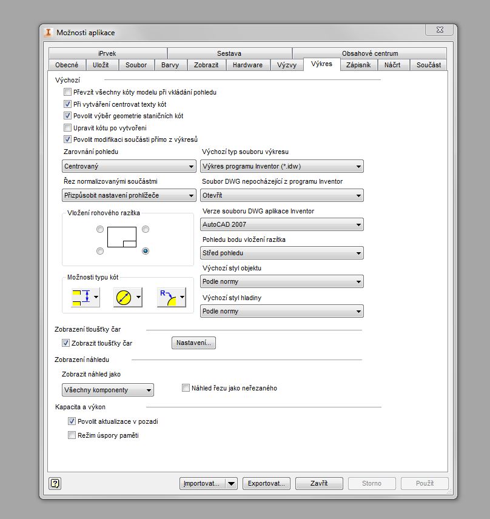Expand the linear dimension type arrow
Viewport: 490px width, 519px height.
(96, 297)
